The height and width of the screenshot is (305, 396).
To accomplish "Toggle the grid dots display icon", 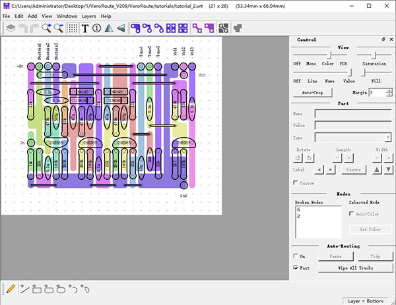I will tap(73, 28).
